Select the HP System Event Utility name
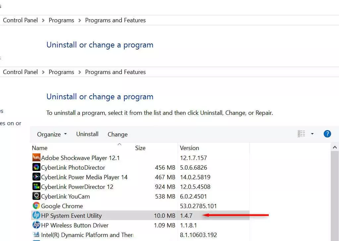This screenshot has height=241, width=339. coord(71,216)
